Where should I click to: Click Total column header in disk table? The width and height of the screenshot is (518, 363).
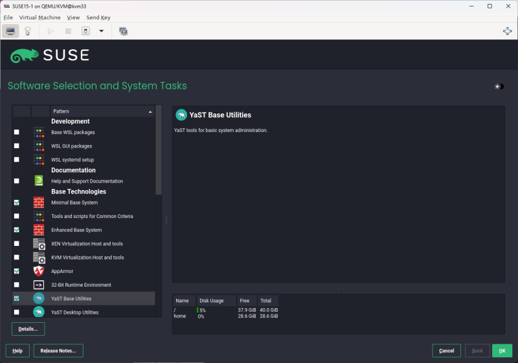(x=268, y=301)
